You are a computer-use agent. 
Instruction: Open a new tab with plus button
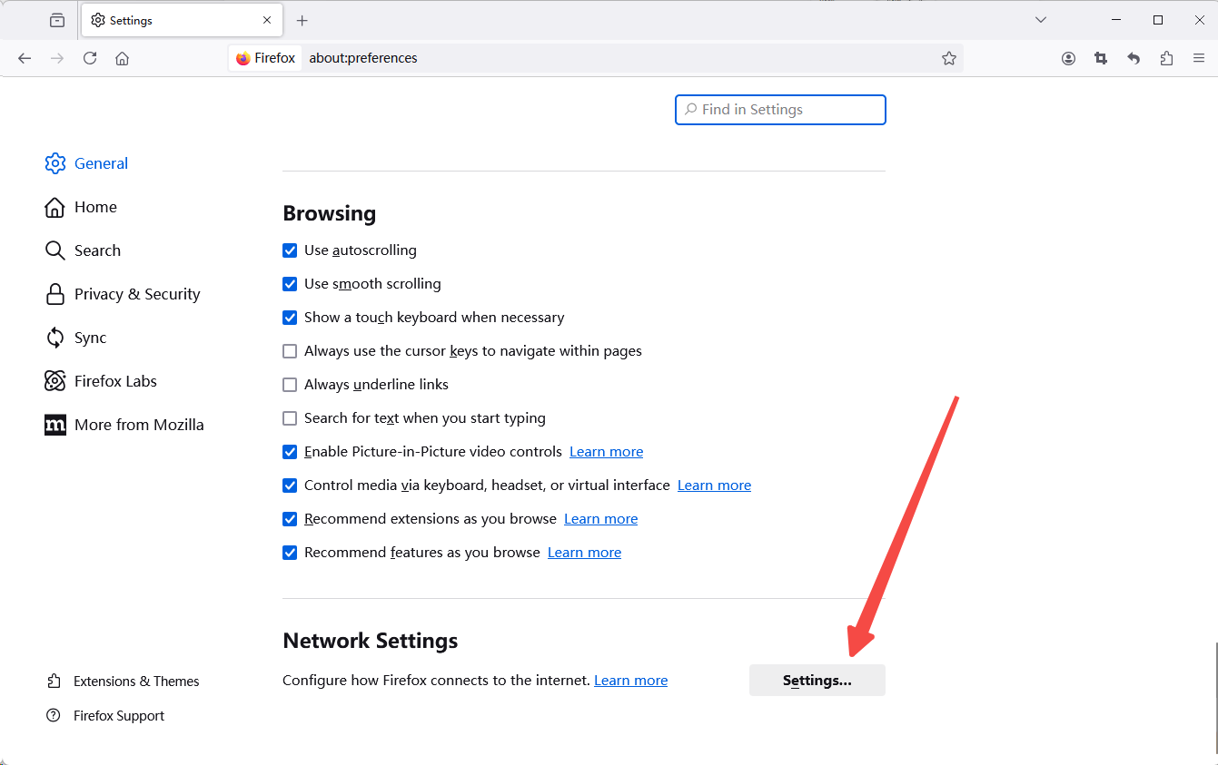pos(302,20)
